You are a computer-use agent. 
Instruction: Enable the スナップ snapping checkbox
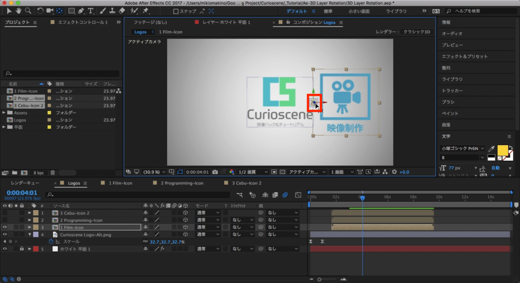[176, 11]
